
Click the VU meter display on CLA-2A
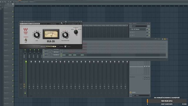point(51,34)
